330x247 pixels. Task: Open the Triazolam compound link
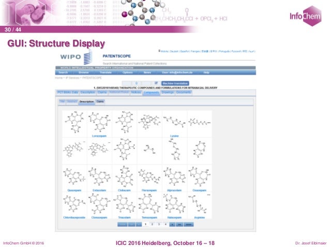tap(124, 218)
